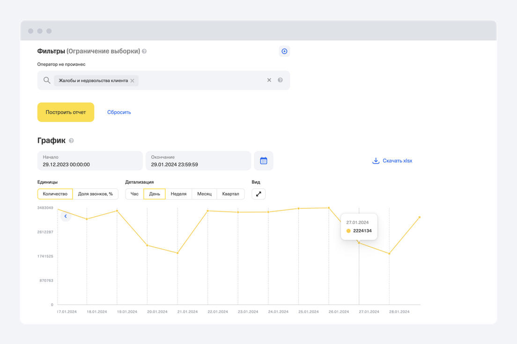This screenshot has height=344, width=517.
Task: Click the 27.01.2024 data point on chart
Action: tap(359, 243)
